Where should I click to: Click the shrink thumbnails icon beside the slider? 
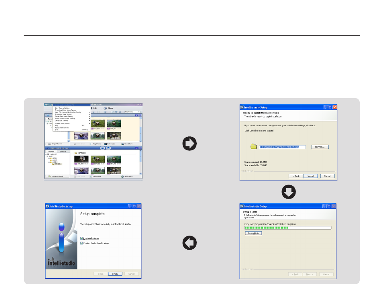94,112
